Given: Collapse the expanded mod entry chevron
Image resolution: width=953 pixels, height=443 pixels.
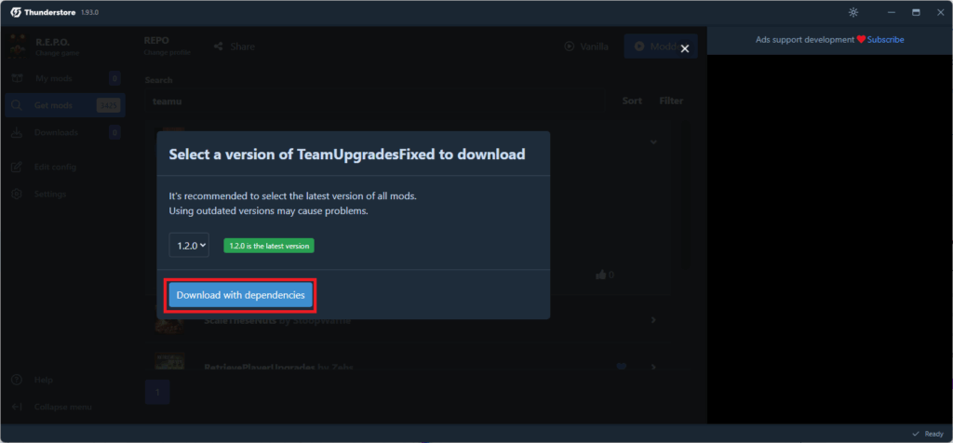Looking at the screenshot, I should coord(653,141).
